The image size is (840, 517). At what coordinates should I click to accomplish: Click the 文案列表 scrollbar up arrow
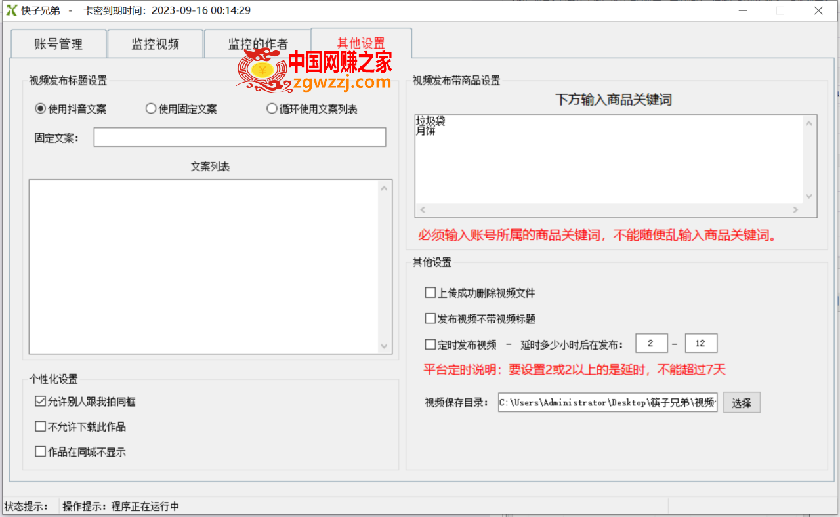(x=385, y=188)
